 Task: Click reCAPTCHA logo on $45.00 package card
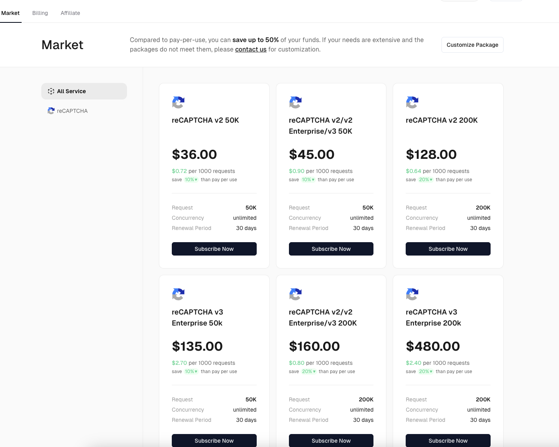tap(295, 103)
